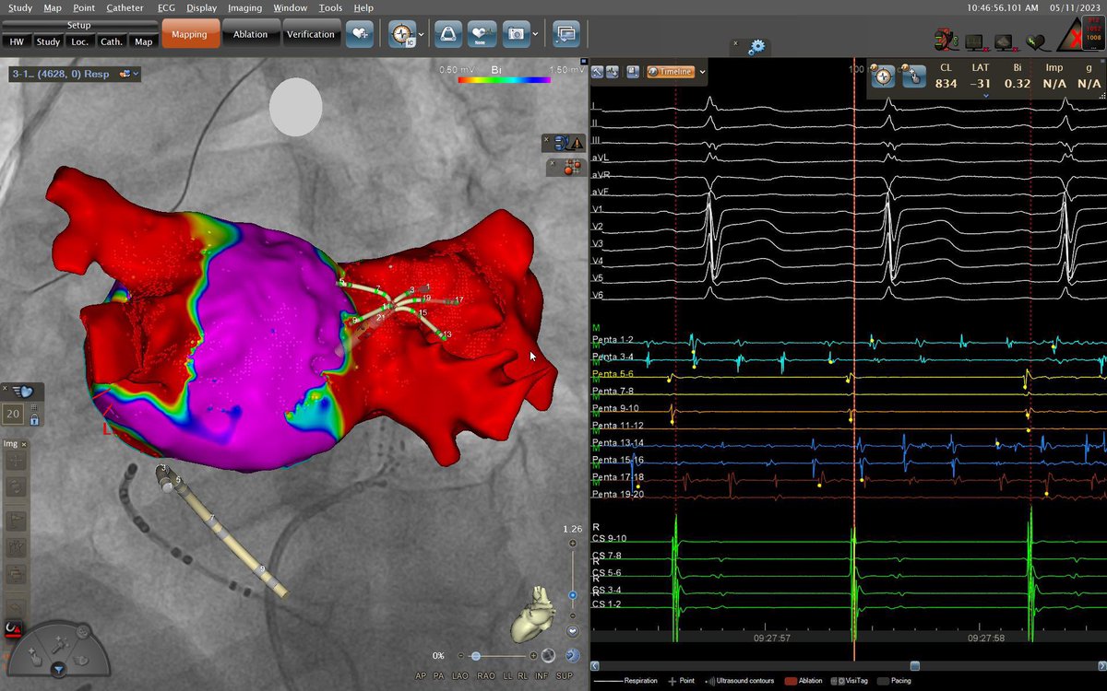Adjust the transparency percentage slider handle
Image resolution: width=1107 pixels, height=691 pixels.
click(x=475, y=656)
